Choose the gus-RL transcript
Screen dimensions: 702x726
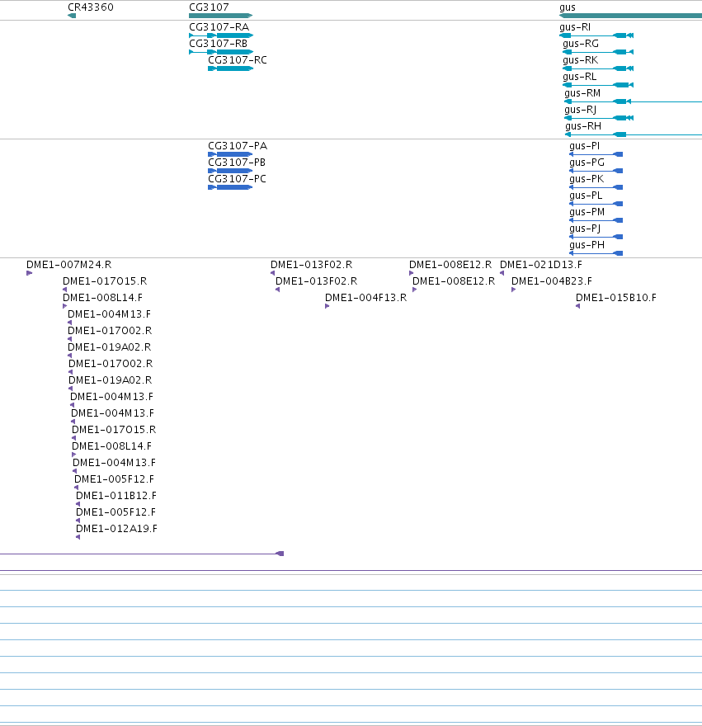[598, 85]
